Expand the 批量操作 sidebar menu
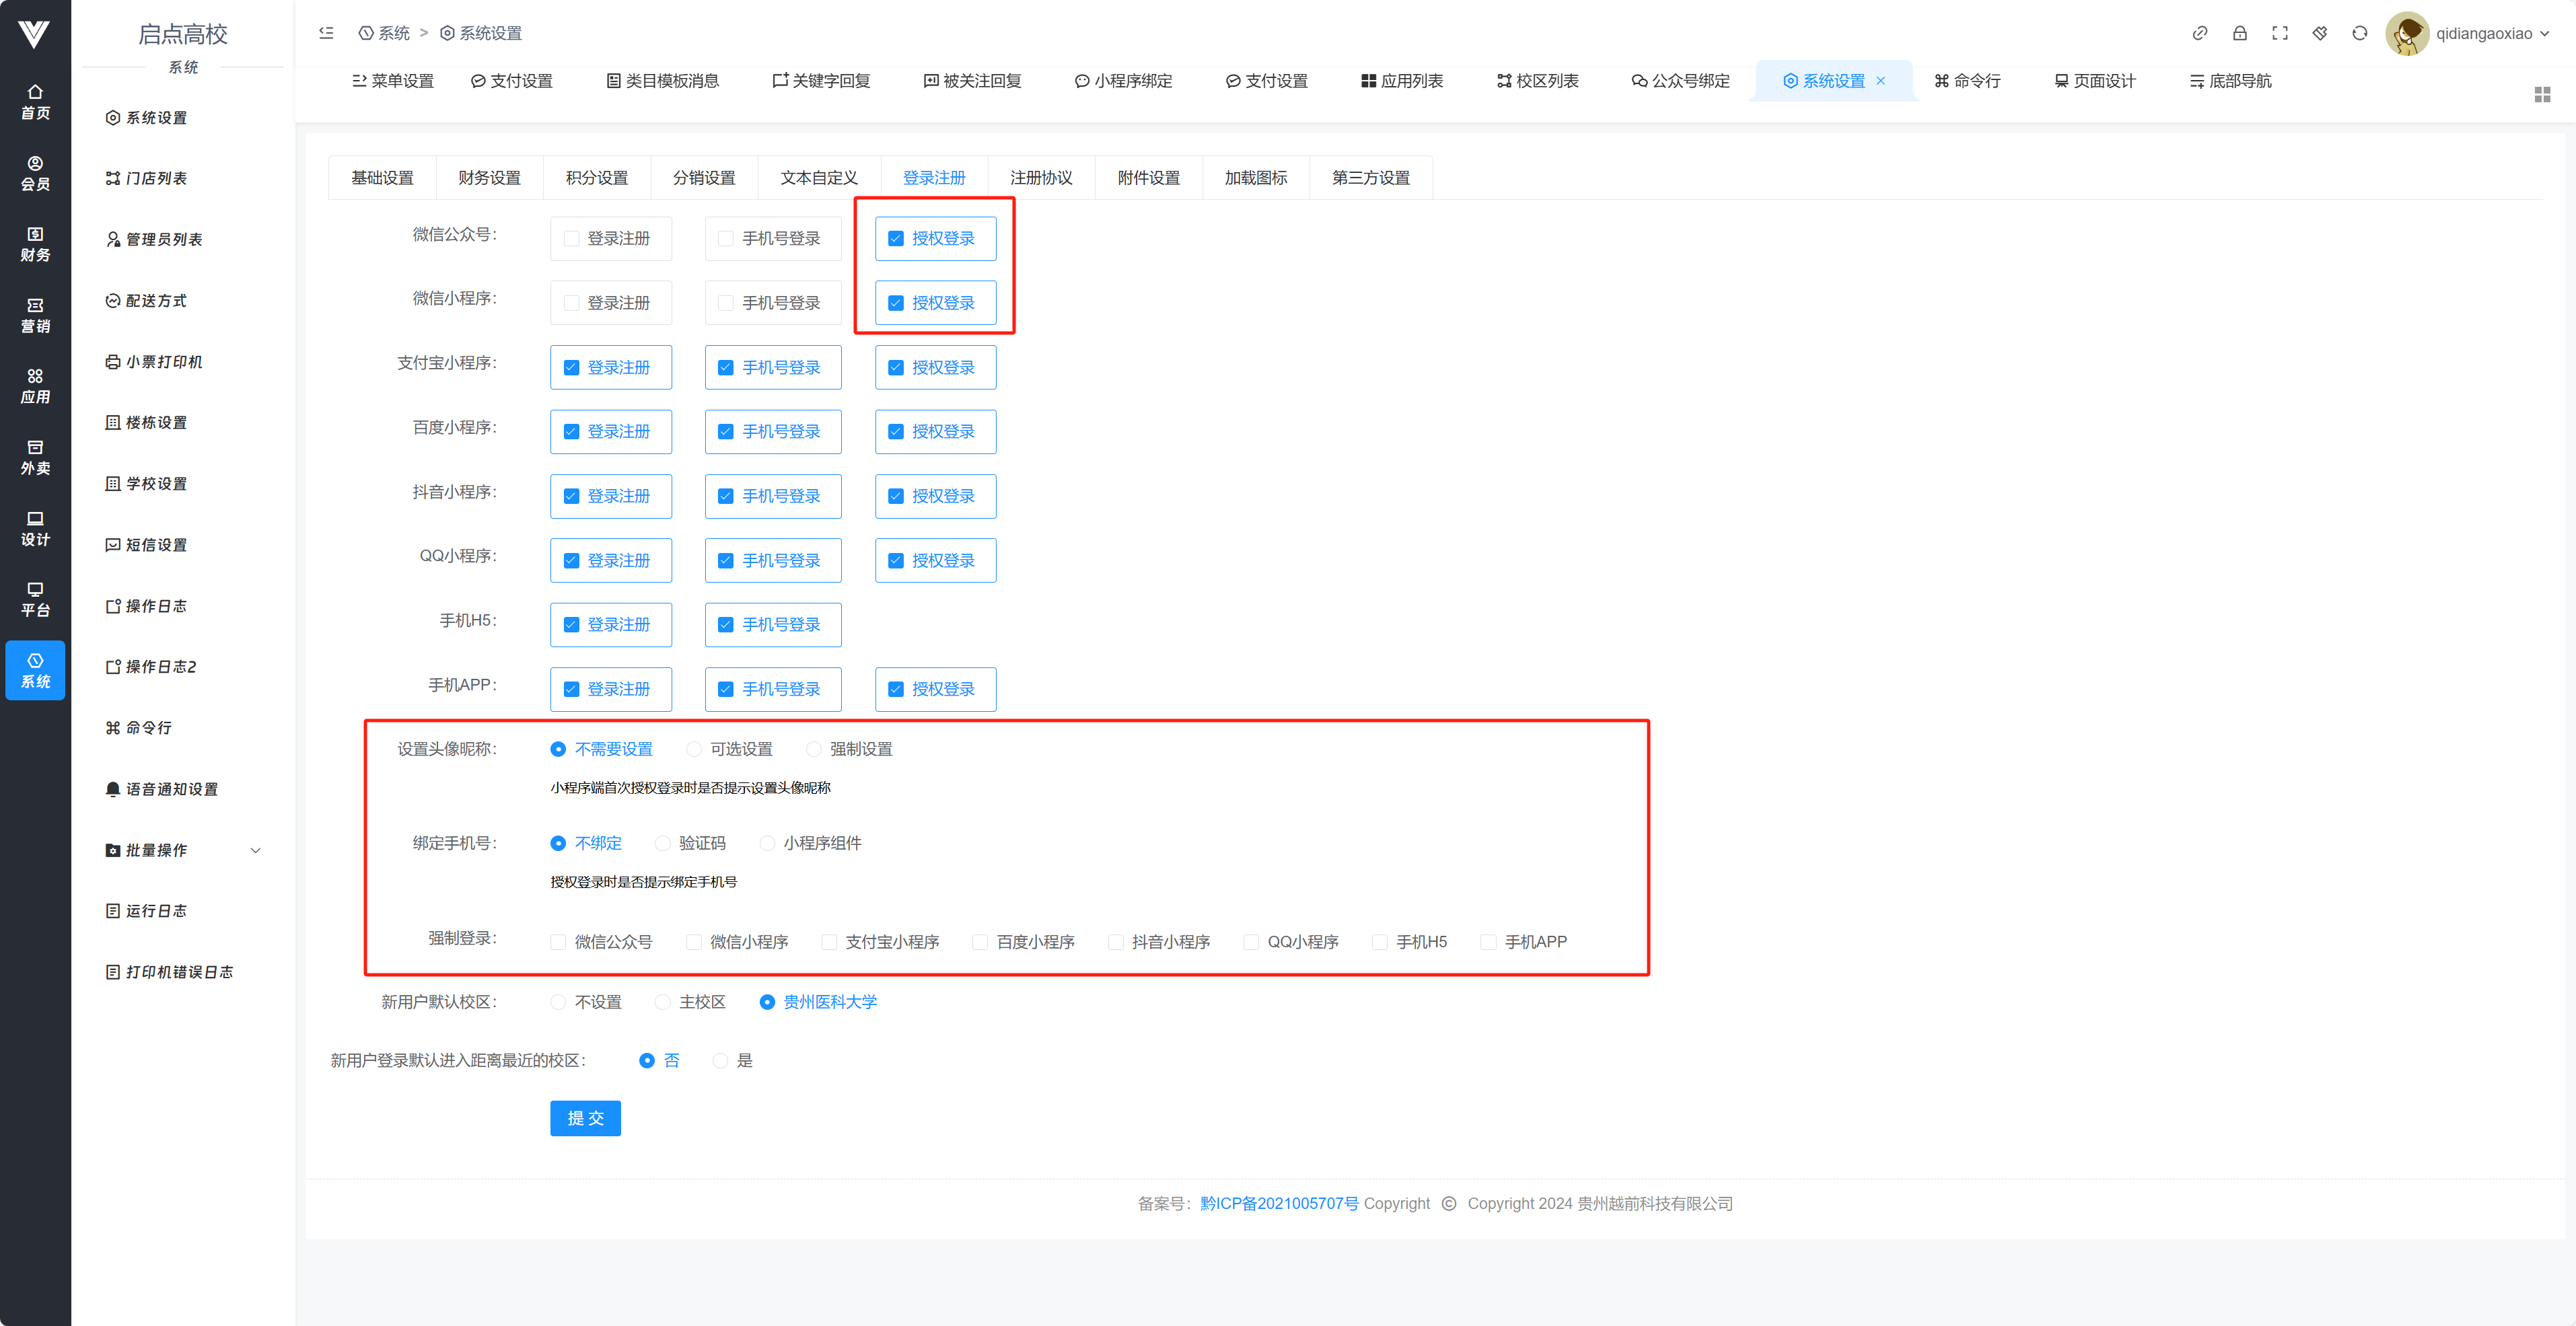 coord(183,850)
